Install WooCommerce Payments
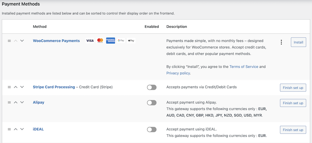 (x=298, y=42)
